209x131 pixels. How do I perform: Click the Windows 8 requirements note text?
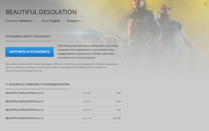(62, 67)
